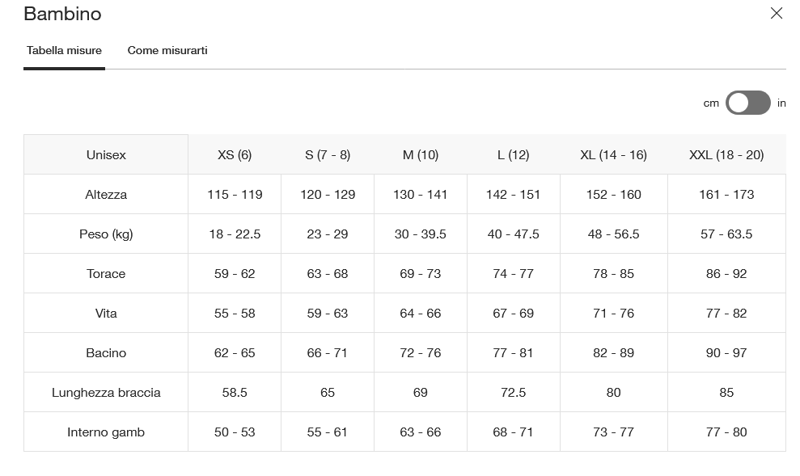Click the 'cm' unit label
The height and width of the screenshot is (476, 800).
click(711, 103)
